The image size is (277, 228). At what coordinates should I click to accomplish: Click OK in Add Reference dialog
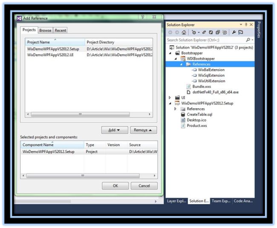click(115, 186)
